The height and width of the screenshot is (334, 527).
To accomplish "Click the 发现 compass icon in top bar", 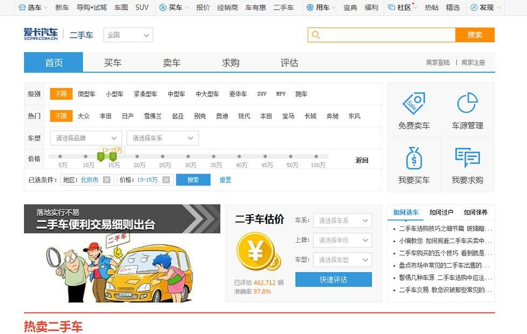I will tap(473, 8).
